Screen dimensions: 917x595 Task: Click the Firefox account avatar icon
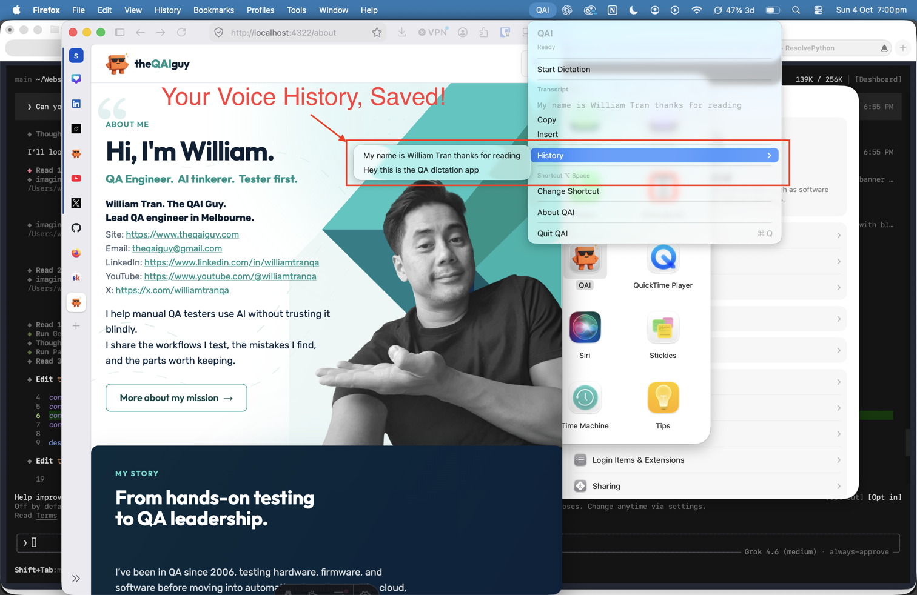[x=463, y=33]
